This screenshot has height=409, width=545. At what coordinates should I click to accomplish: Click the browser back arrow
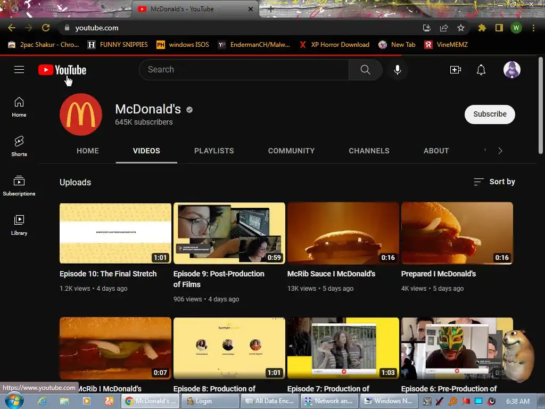pyautogui.click(x=12, y=28)
